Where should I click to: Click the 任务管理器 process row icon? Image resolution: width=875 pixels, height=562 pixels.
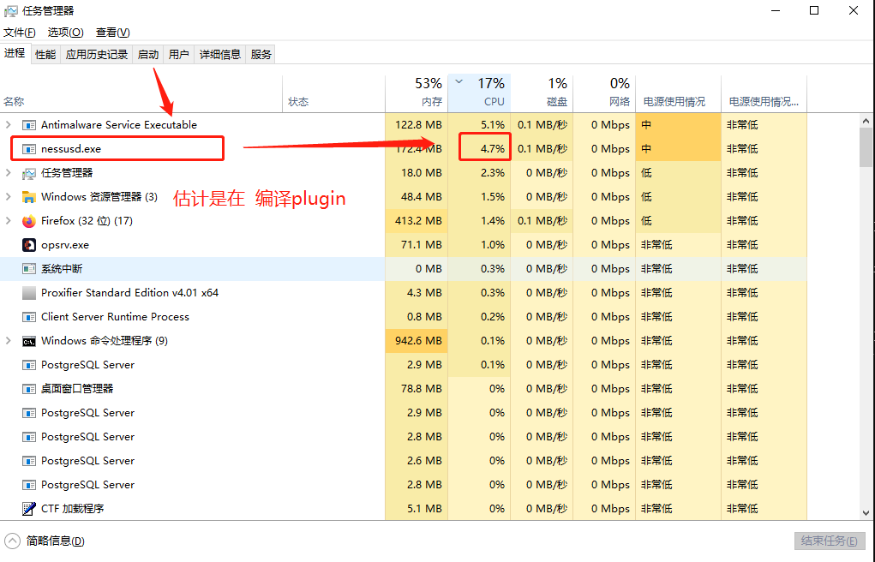29,173
